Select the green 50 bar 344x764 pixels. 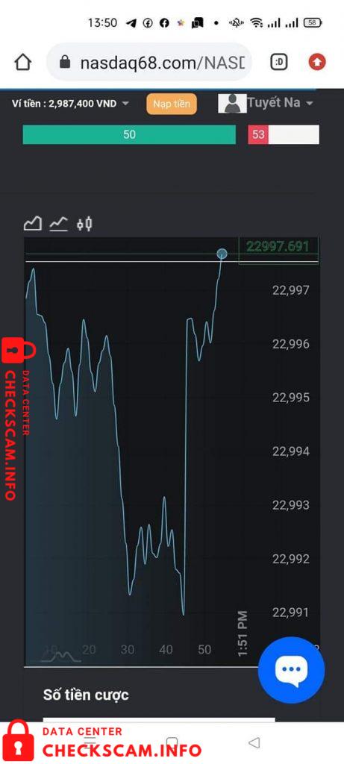pos(129,134)
